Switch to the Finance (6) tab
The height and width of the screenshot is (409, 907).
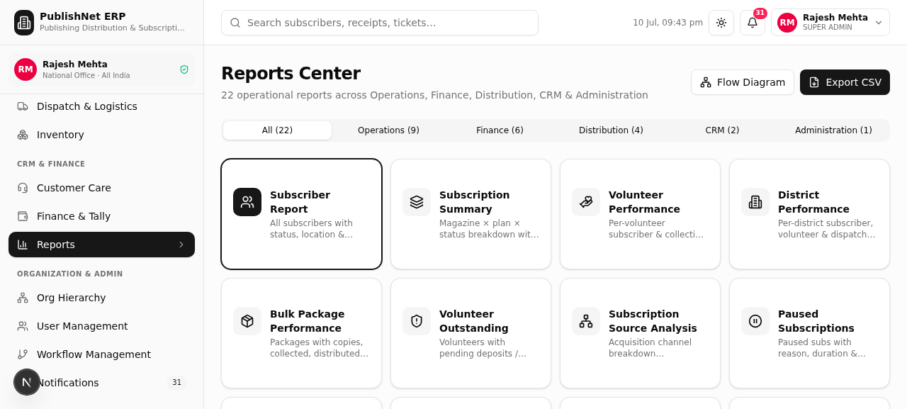coord(500,130)
